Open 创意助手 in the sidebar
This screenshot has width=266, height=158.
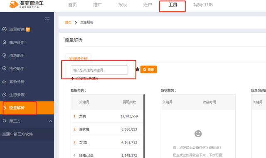pyautogui.click(x=17, y=56)
